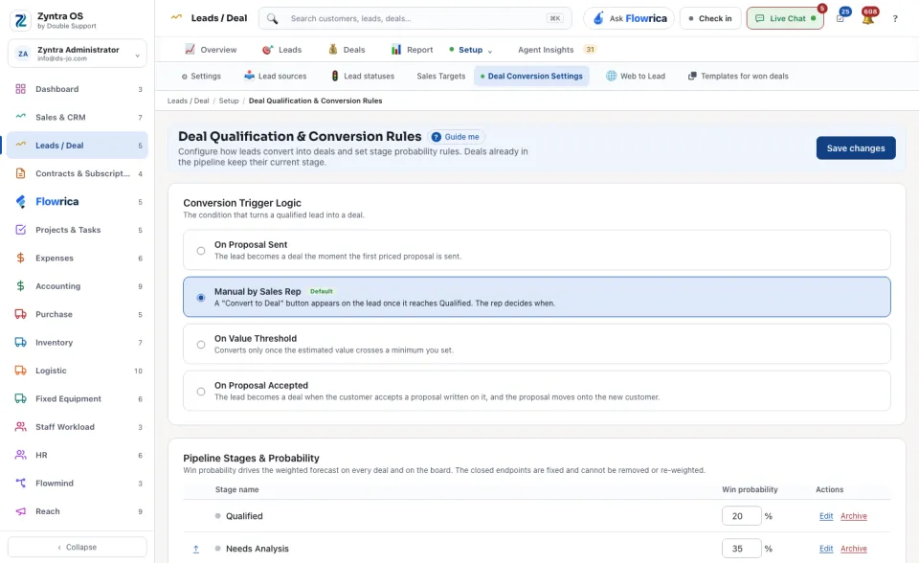Click the Sales & CRM sidebar icon
This screenshot has width=919, height=563.
20,117
